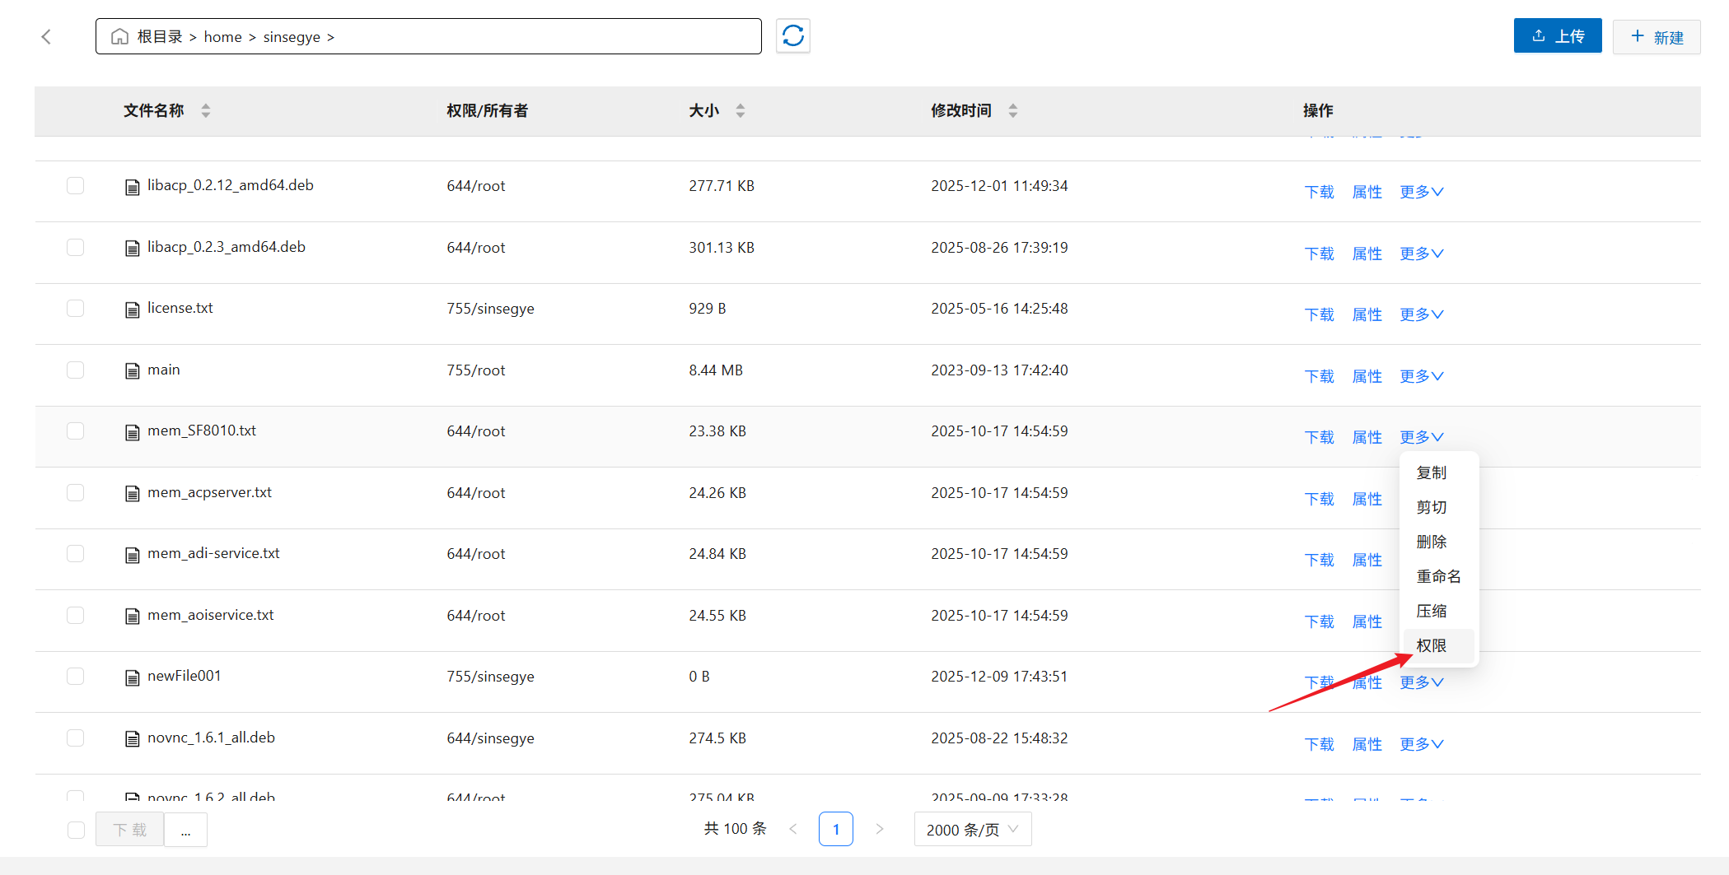Go back using the left arrow icon

46,37
